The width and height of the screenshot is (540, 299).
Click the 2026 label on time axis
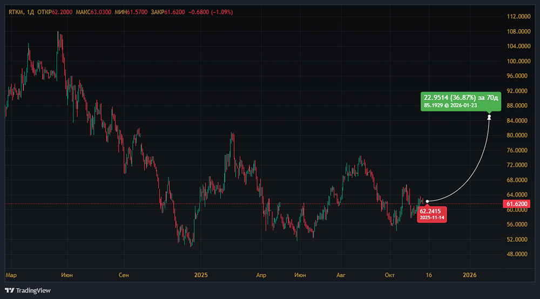click(470, 275)
